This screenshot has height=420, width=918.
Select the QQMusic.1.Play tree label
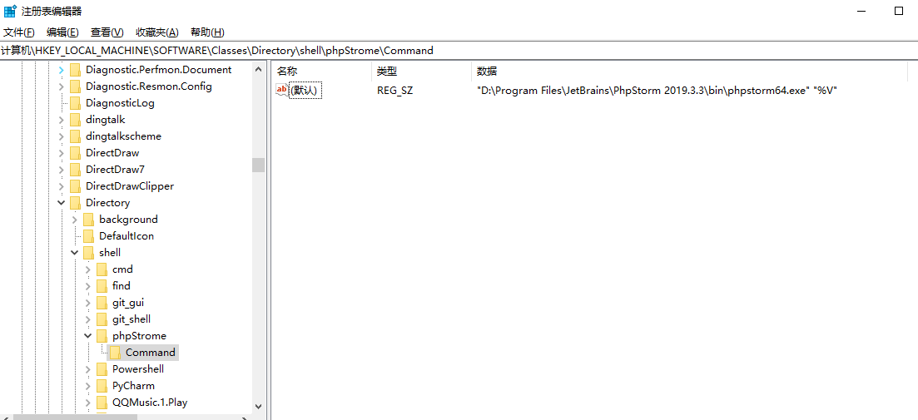point(150,403)
